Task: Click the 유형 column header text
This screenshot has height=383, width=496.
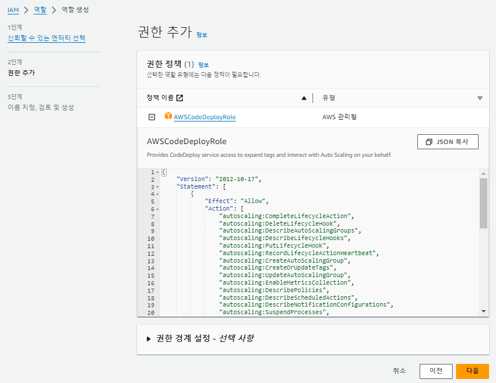Action: coord(329,98)
